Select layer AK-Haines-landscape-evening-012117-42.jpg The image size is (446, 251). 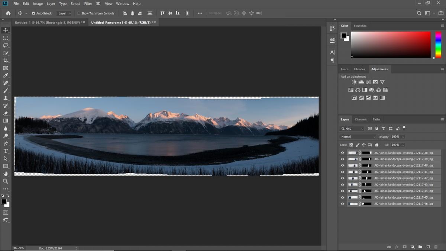[403, 178]
